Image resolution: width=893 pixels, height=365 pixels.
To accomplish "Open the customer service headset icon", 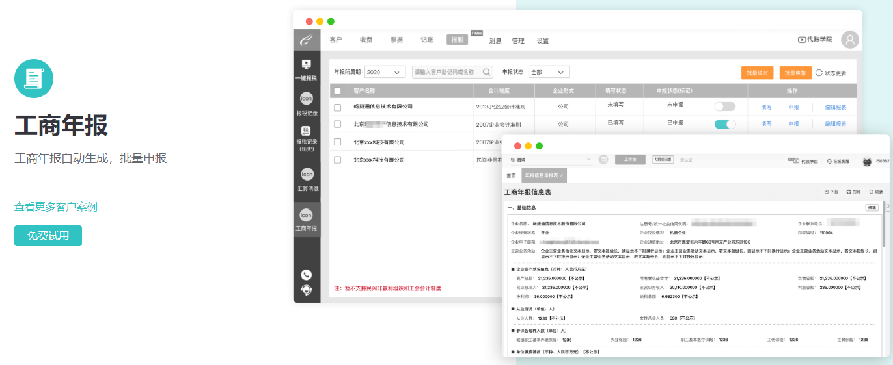I will [307, 290].
